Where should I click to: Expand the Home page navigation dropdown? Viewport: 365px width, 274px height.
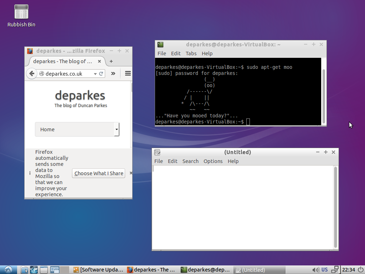pyautogui.click(x=117, y=130)
